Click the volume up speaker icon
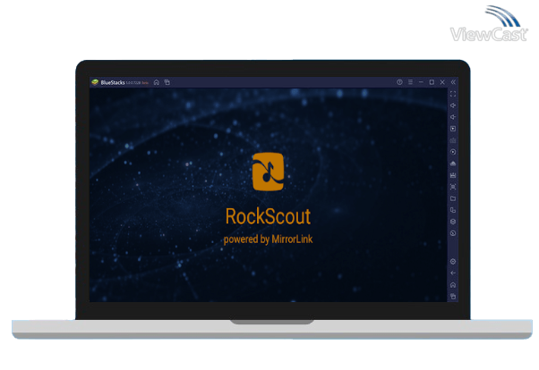This screenshot has height=370, width=539. click(x=453, y=105)
